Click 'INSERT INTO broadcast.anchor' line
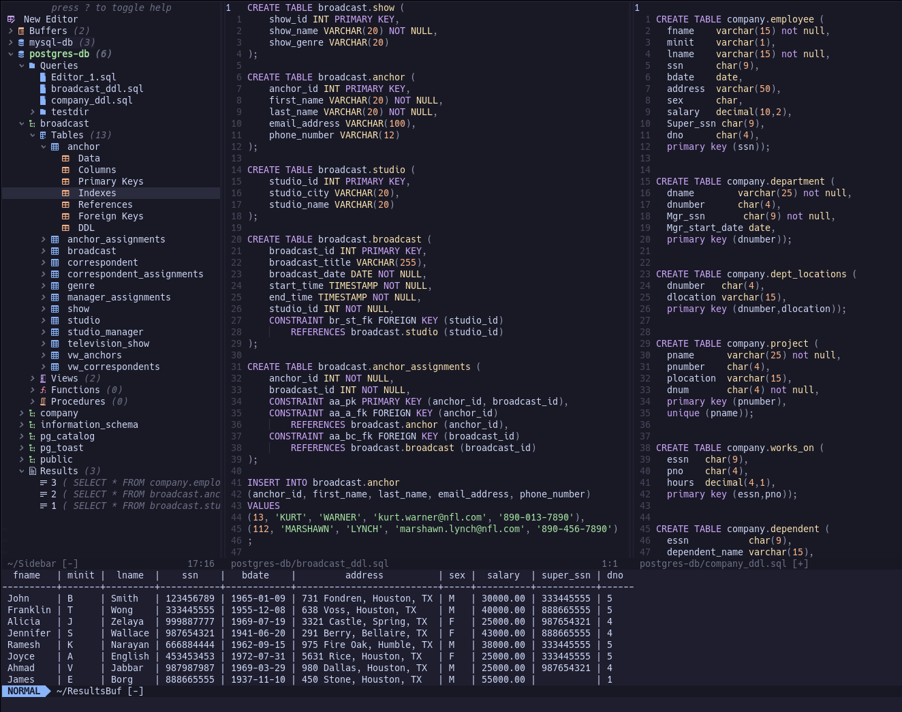Viewport: 902px width, 712px height. [324, 482]
